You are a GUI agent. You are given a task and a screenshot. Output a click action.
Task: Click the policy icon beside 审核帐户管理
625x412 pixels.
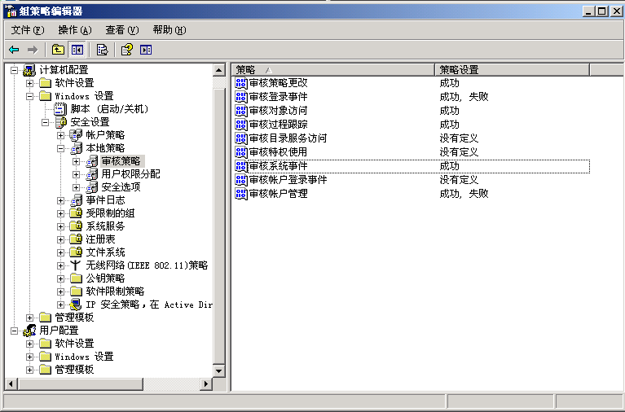(241, 194)
